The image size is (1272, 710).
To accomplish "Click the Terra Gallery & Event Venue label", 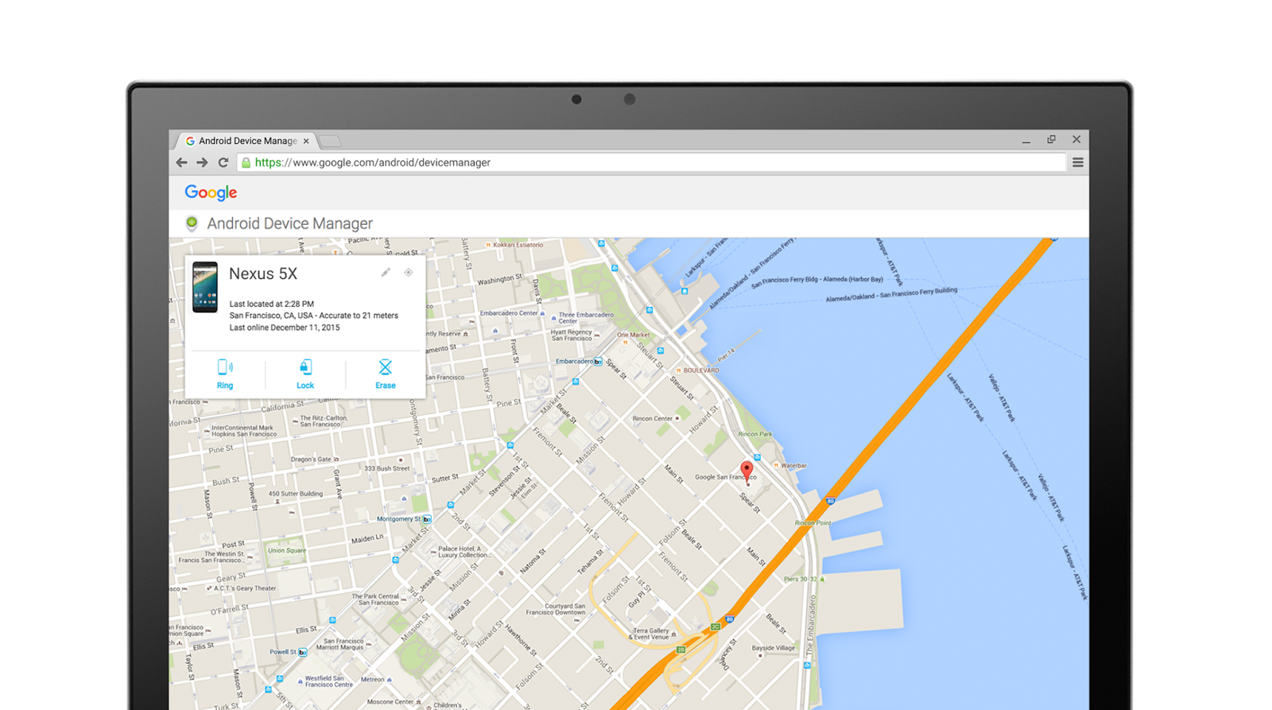I will (x=650, y=634).
